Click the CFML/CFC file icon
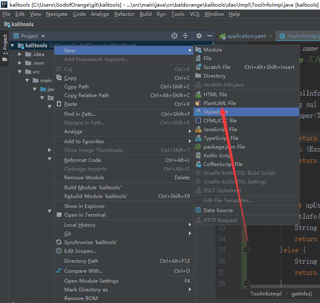 click(198, 120)
